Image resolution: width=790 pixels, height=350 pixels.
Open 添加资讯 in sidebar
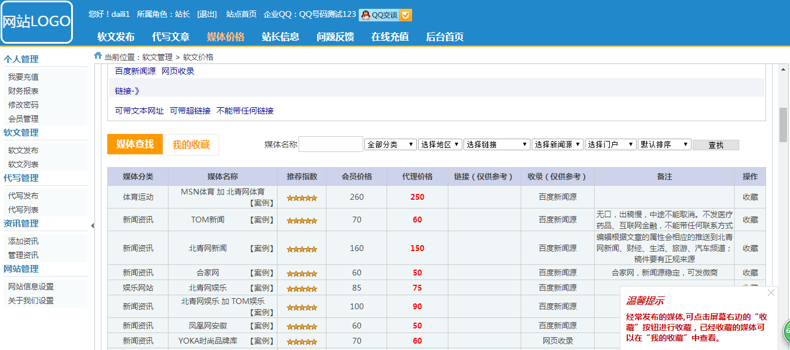(x=23, y=241)
